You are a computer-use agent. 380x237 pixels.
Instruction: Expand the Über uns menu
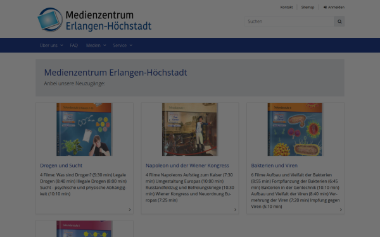tap(51, 46)
